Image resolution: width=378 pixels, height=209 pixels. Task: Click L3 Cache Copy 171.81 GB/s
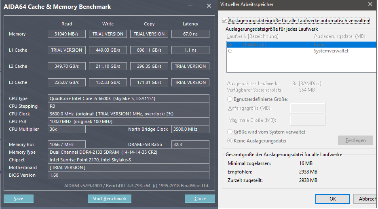[149, 82]
